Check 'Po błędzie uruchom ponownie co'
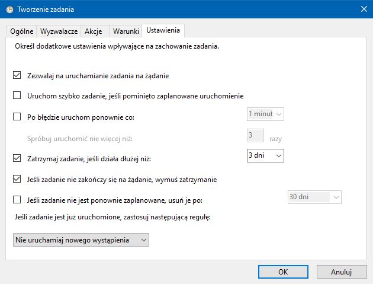This screenshot has width=373, height=284. pyautogui.click(x=17, y=117)
